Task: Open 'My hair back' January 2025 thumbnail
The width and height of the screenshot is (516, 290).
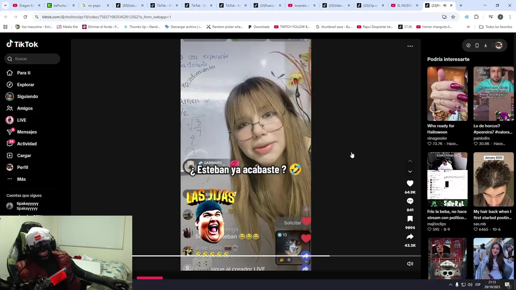Action: (x=493, y=179)
